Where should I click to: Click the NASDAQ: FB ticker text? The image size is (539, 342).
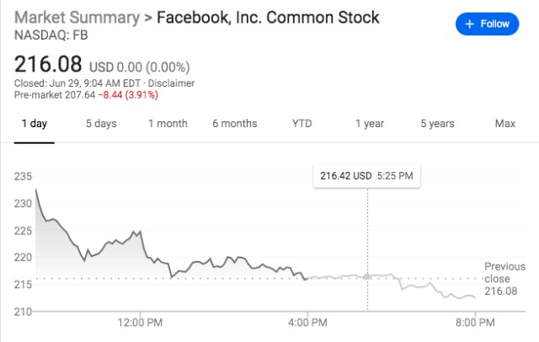(x=49, y=36)
